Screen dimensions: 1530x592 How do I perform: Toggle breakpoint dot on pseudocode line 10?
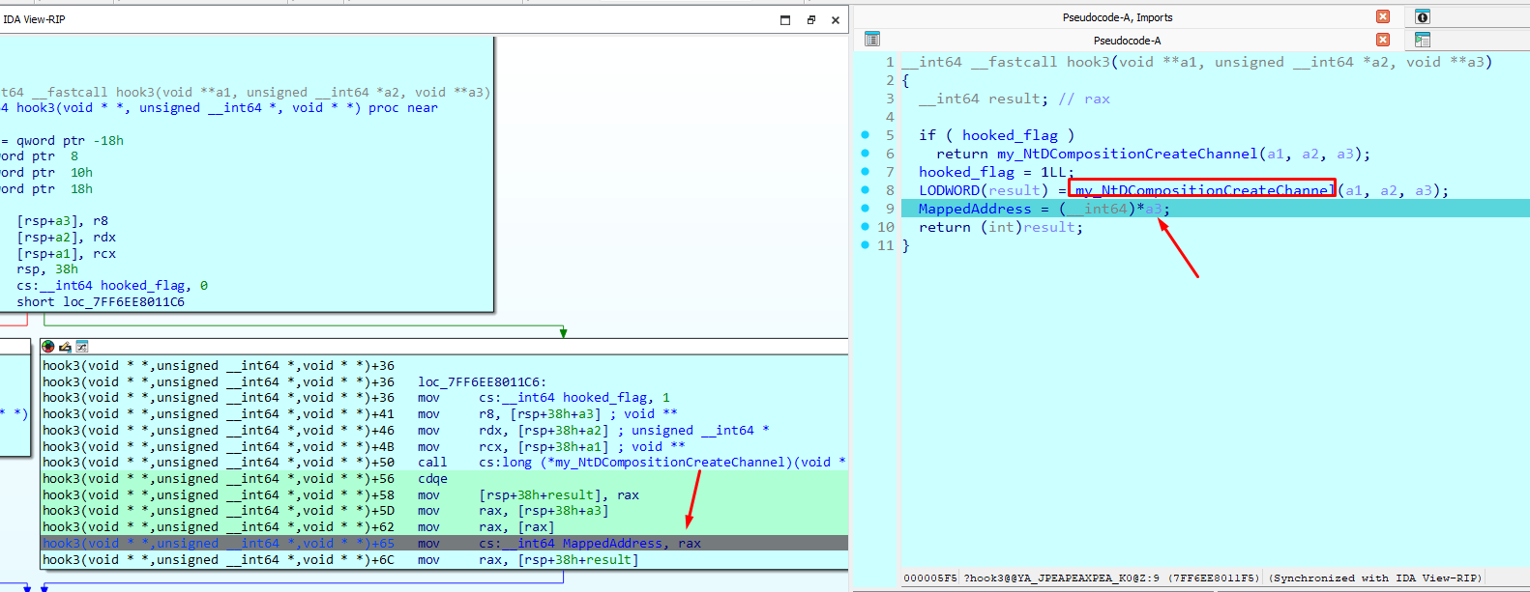[866, 227]
